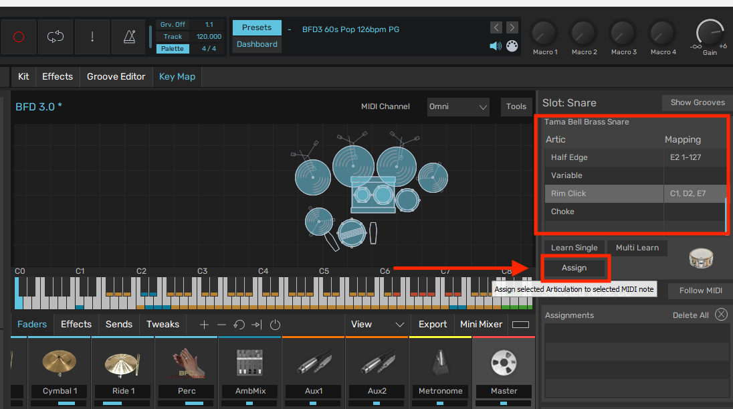Toggle Multi Learn mode
Screen dimensions: 733x409
coord(637,248)
